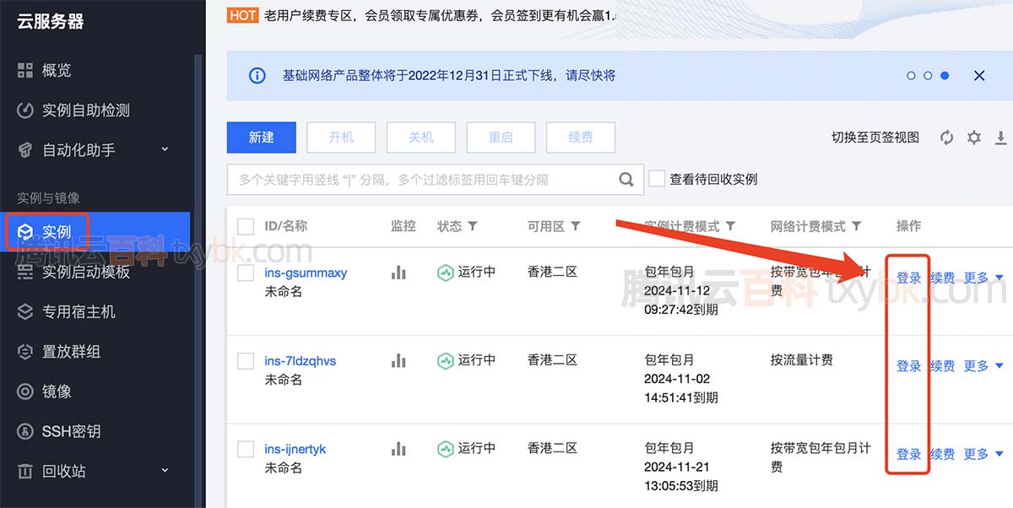Click the 关机 button
Screen dimensions: 1013x508
tap(421, 137)
